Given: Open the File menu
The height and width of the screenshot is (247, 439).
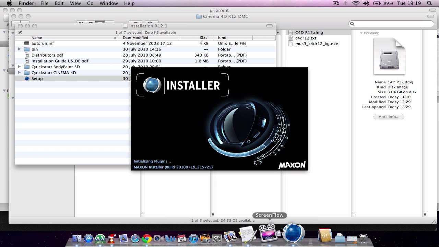Looking at the screenshot, I should coord(44,3).
